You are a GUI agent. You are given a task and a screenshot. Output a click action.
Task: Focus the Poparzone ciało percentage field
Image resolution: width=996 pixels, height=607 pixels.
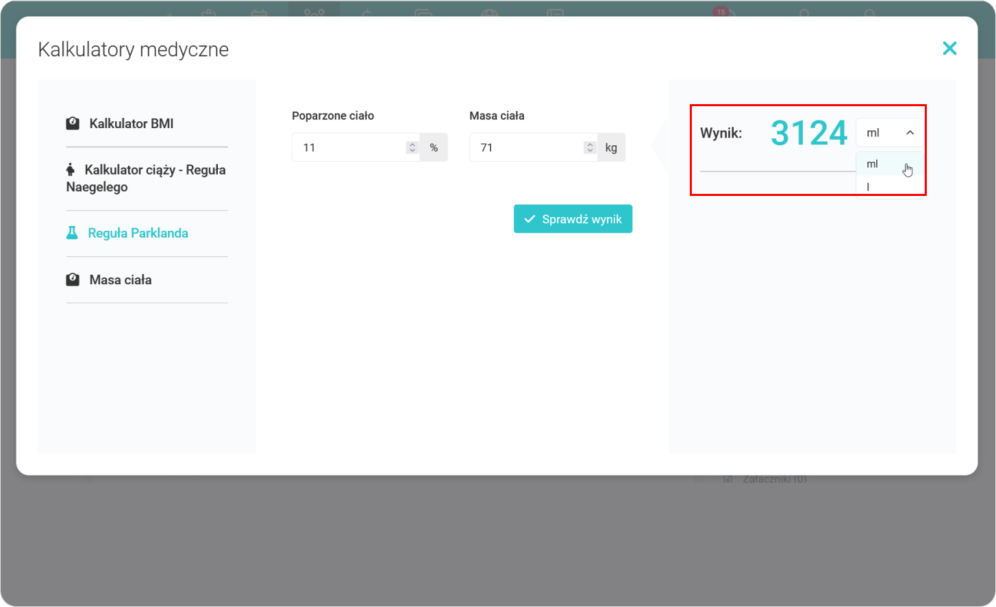tap(356, 147)
